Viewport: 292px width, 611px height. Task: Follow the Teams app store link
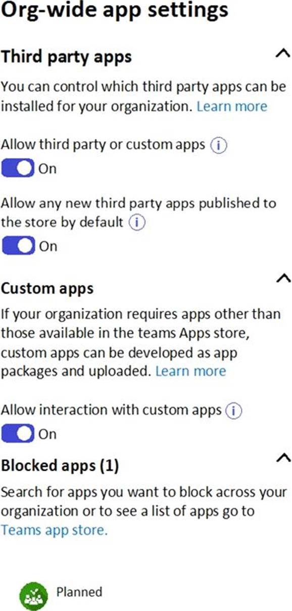pyautogui.click(x=54, y=530)
